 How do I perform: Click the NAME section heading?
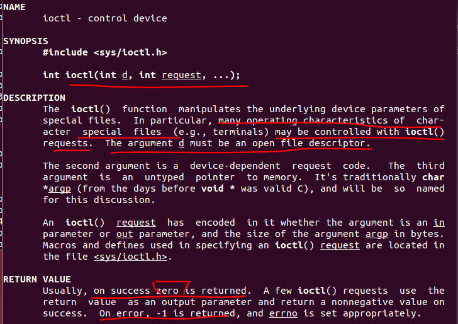click(x=14, y=7)
